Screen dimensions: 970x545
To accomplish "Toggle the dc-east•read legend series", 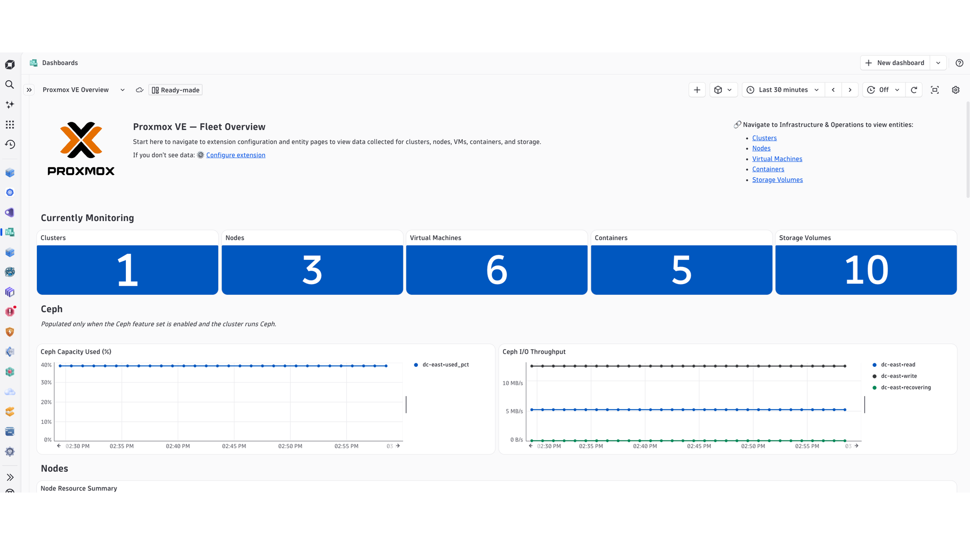I will point(894,364).
